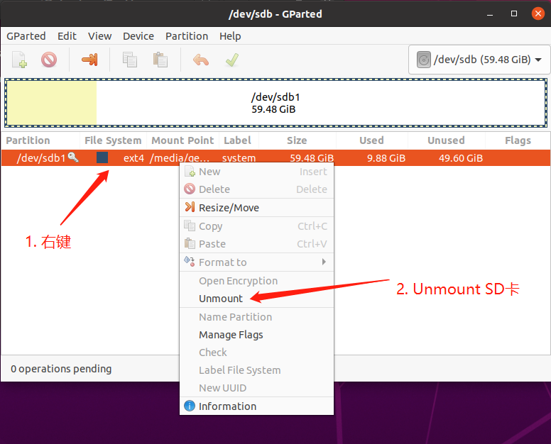Screen dimensions: 551x444
Task: Click the Information icon in context menu
Action: (190, 406)
